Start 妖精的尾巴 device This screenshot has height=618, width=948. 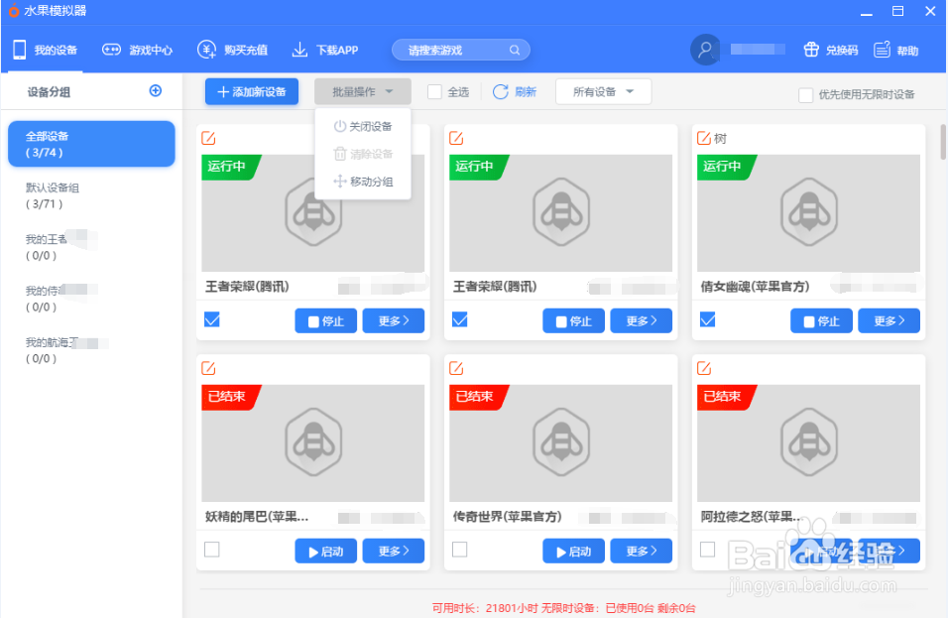click(x=326, y=551)
